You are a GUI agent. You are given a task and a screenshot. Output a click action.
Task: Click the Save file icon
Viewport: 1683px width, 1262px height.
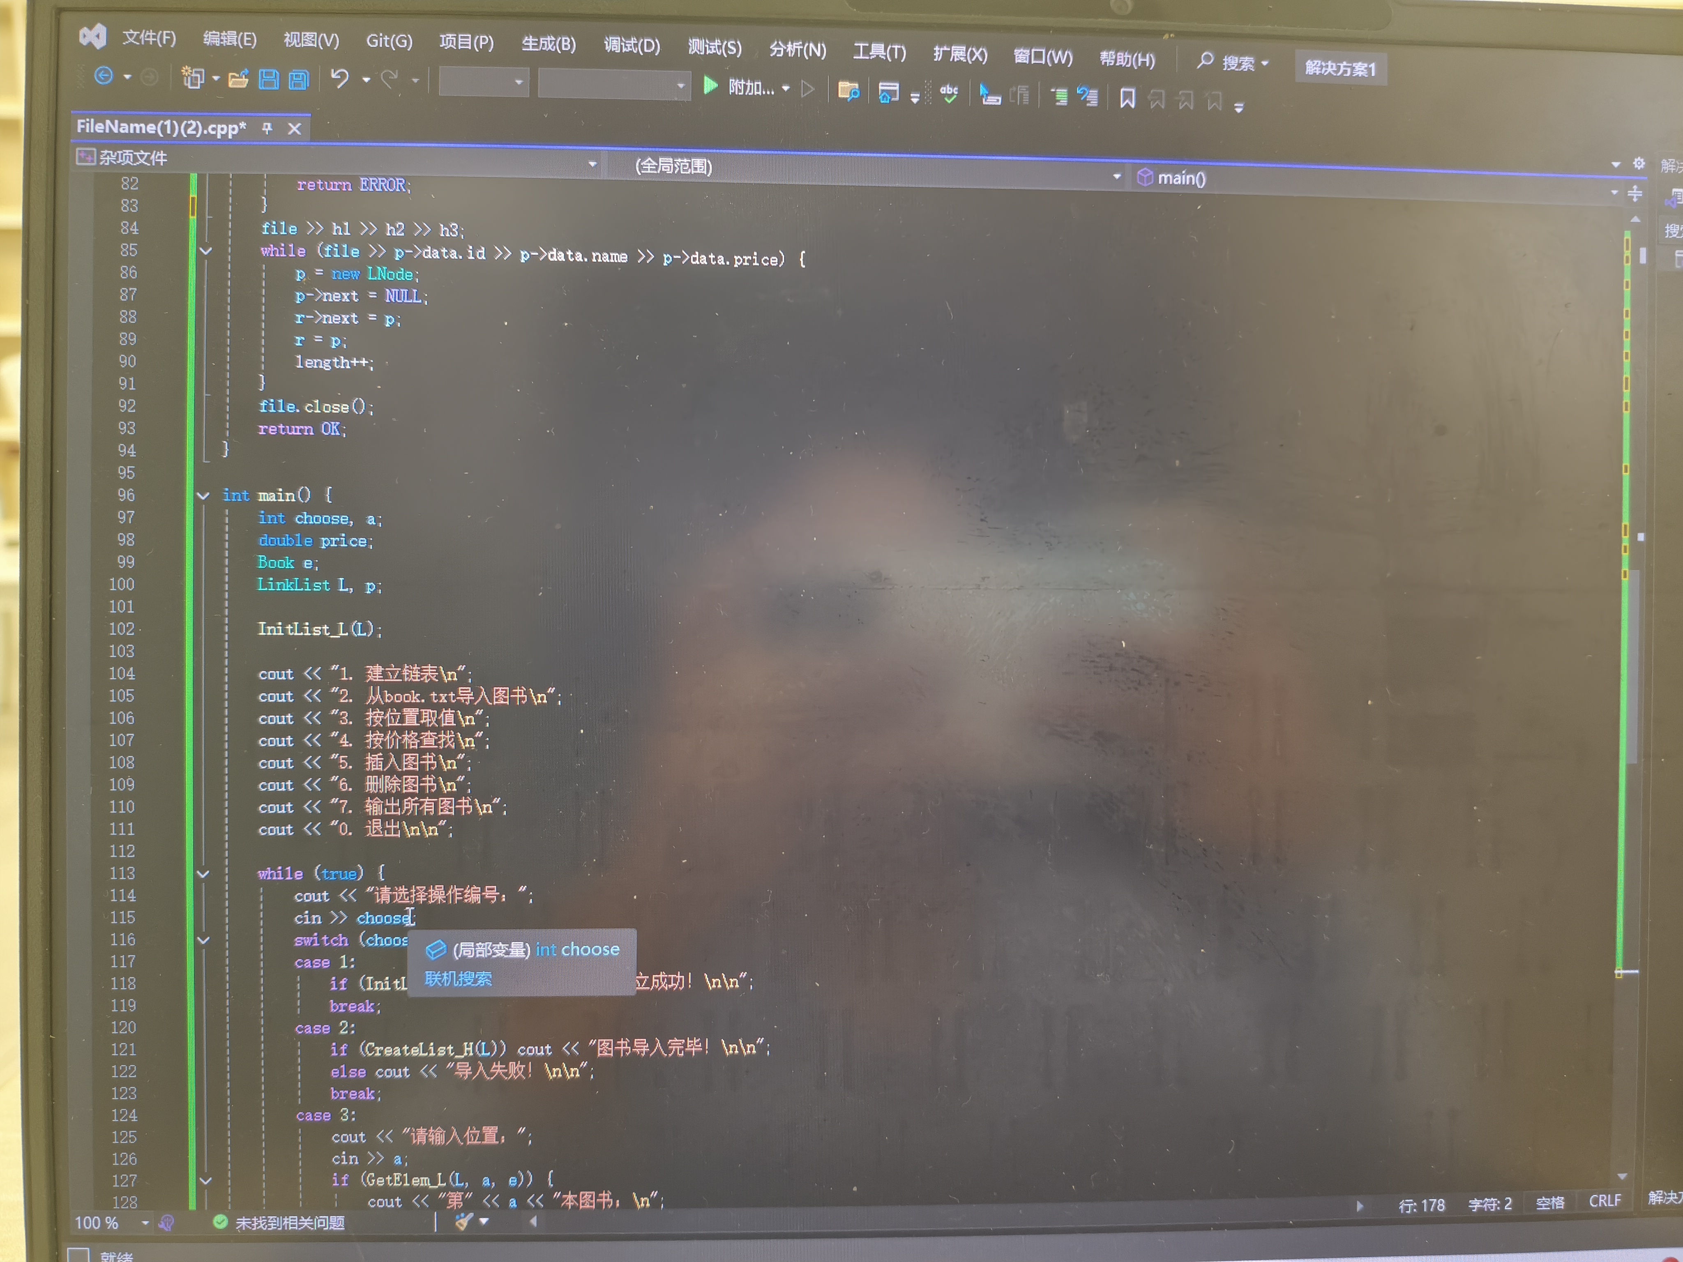(269, 79)
